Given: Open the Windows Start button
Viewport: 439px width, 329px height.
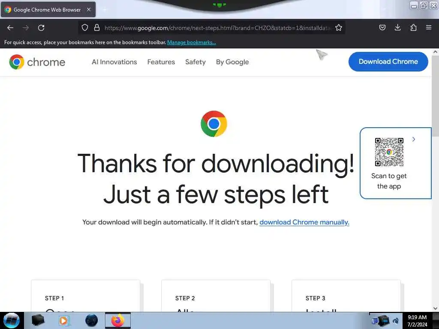Looking at the screenshot, I should (12, 320).
